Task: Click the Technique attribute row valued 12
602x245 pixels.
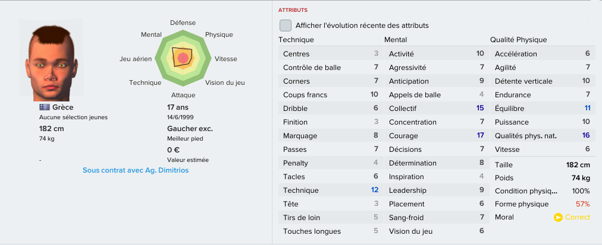Action: click(x=331, y=190)
